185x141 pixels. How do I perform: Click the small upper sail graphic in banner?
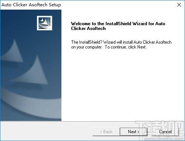pos(14,51)
